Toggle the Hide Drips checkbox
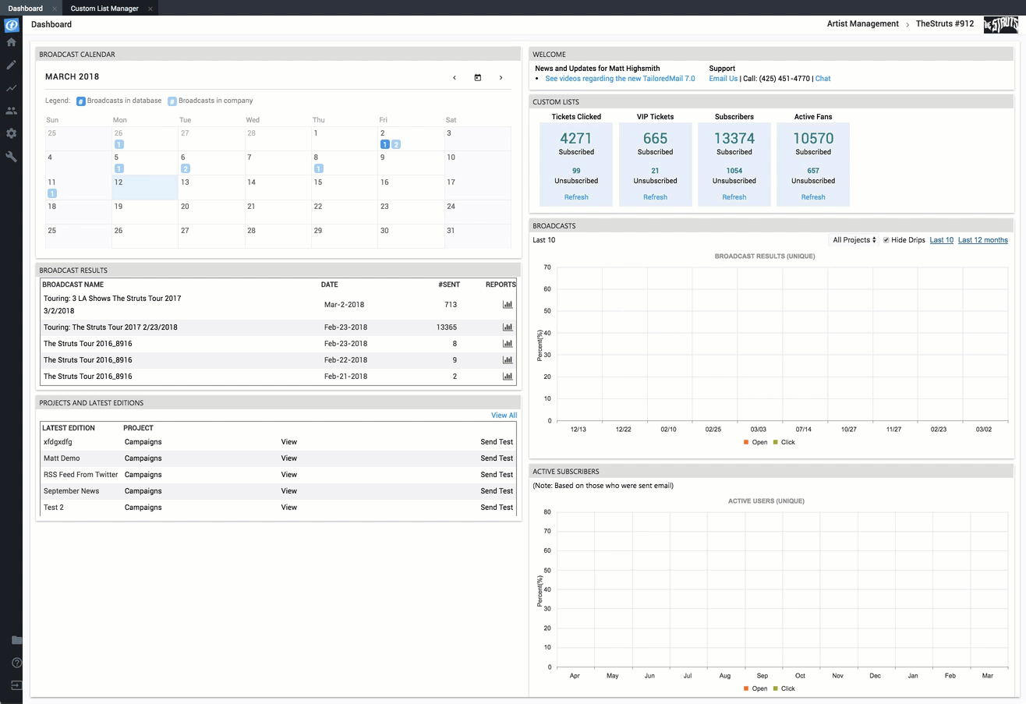 point(886,240)
